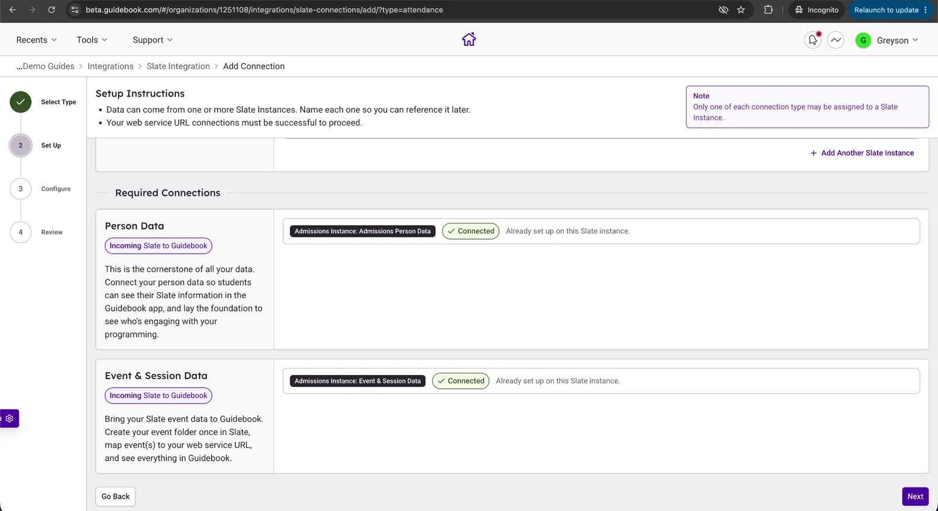Viewport: 938px width, 511px height.
Task: Open the Tools dropdown menu
Action: [92, 40]
